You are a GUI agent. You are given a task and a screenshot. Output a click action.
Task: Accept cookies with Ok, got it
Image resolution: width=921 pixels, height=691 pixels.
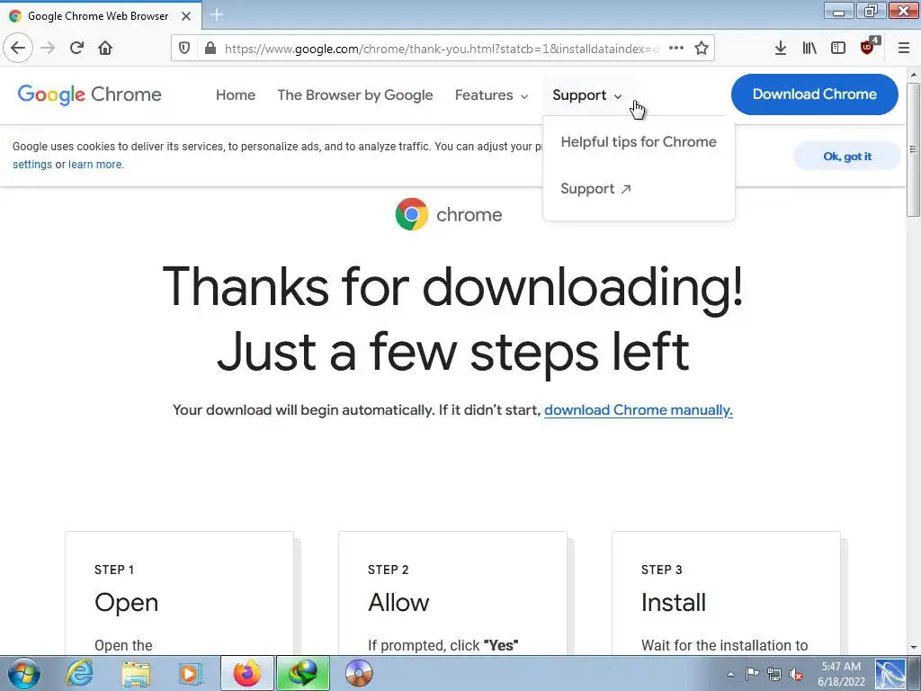pyautogui.click(x=847, y=157)
